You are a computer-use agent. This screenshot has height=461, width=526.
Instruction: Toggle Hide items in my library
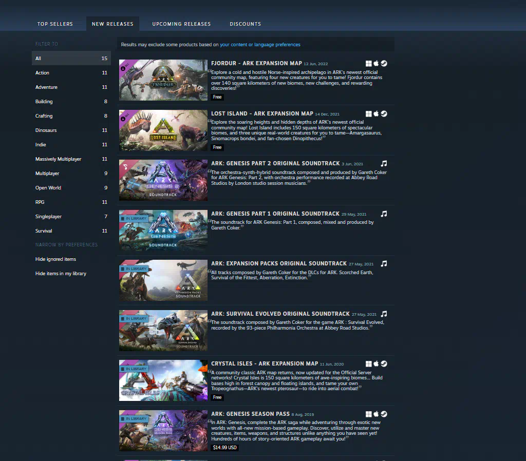pos(71,274)
